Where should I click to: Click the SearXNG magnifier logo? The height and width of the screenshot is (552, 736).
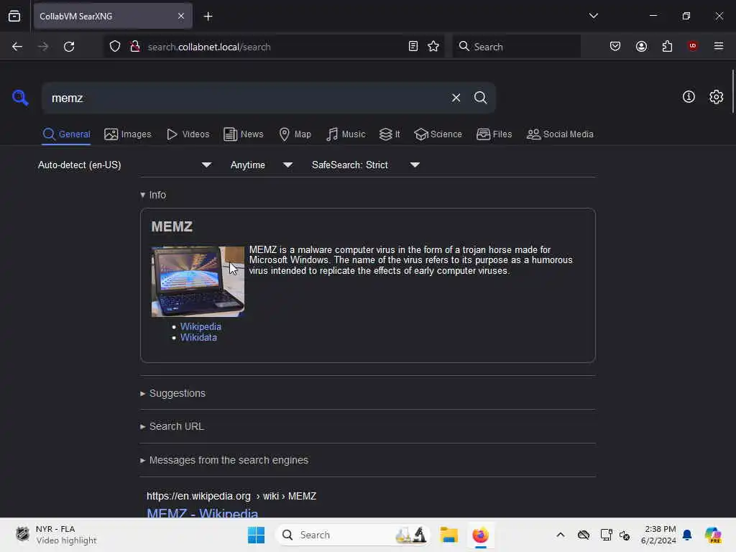click(20, 98)
